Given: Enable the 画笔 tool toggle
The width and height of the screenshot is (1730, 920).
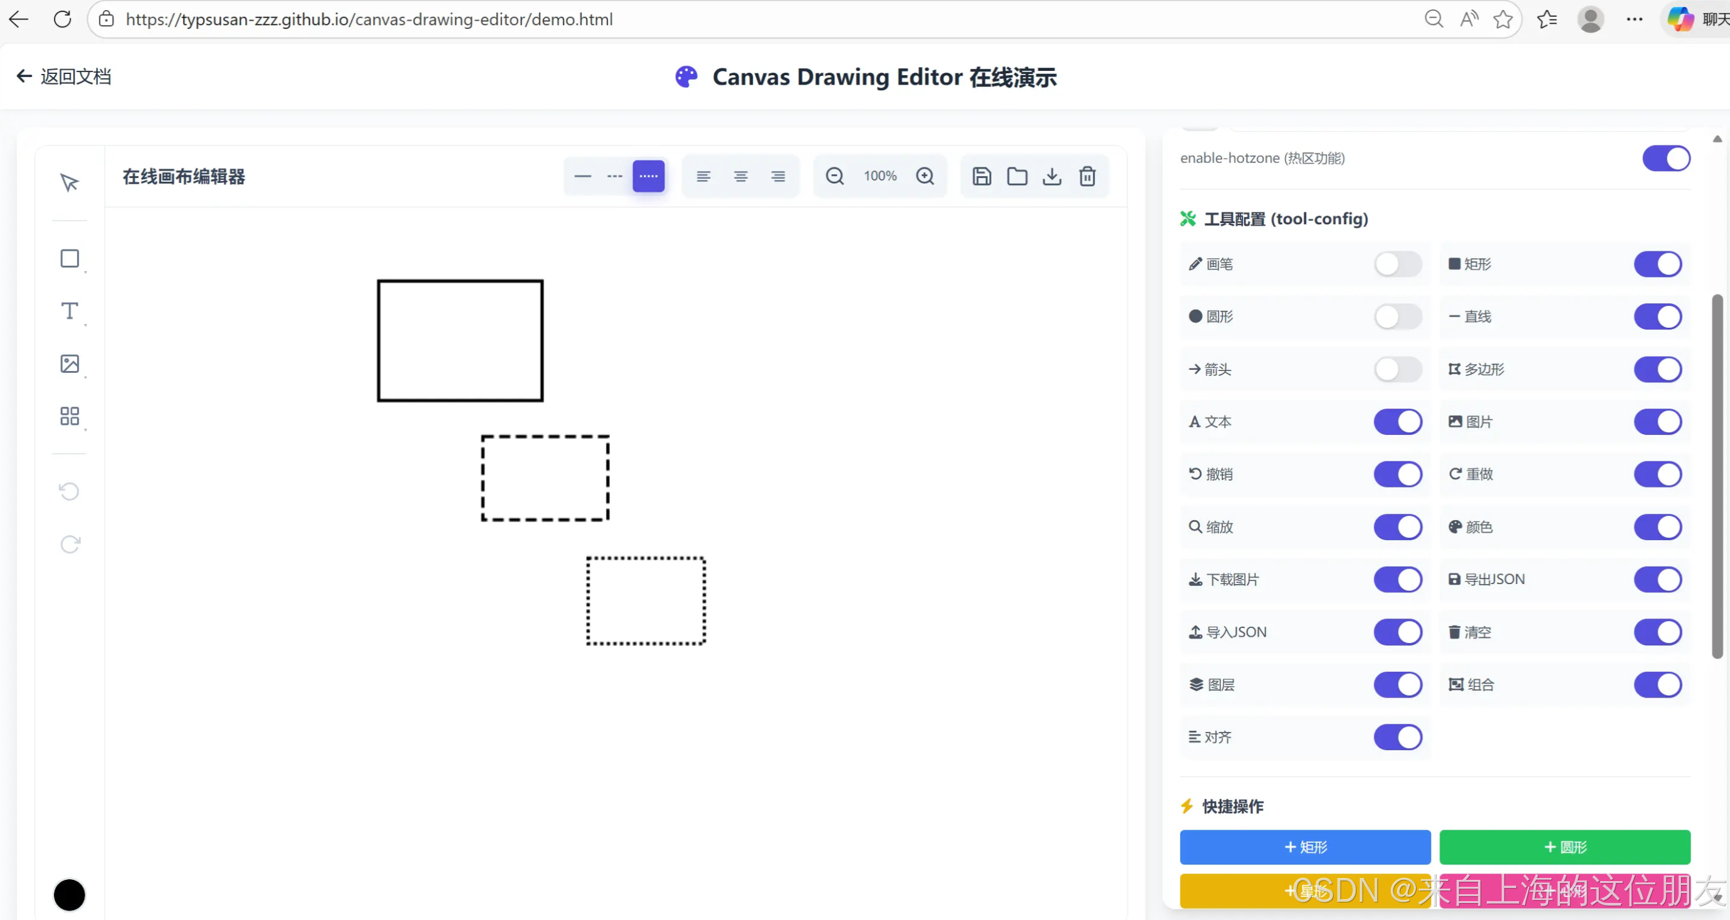Looking at the screenshot, I should 1398,264.
